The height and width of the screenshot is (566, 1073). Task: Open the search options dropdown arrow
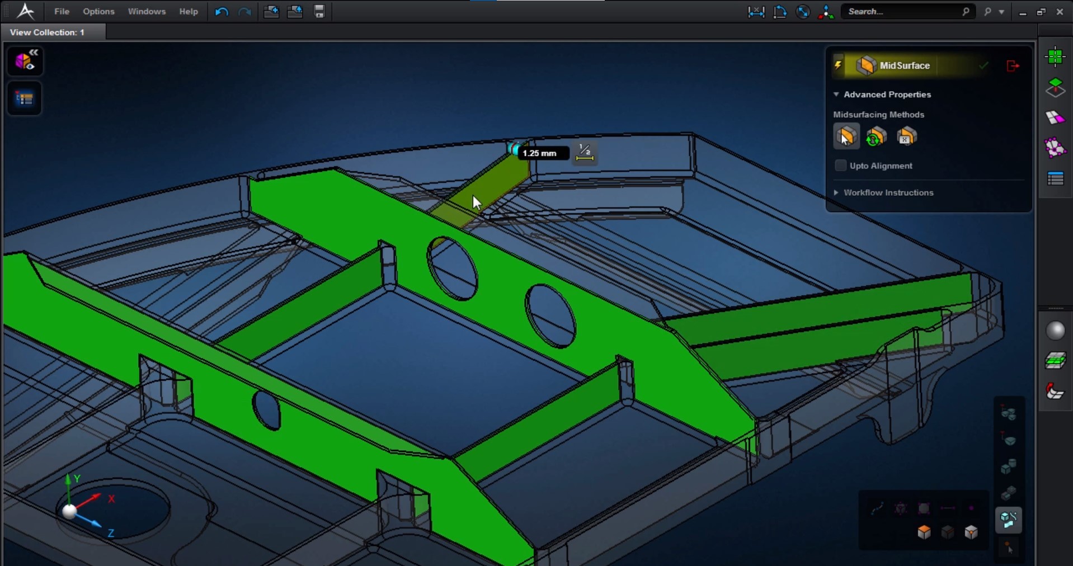pos(1001,12)
